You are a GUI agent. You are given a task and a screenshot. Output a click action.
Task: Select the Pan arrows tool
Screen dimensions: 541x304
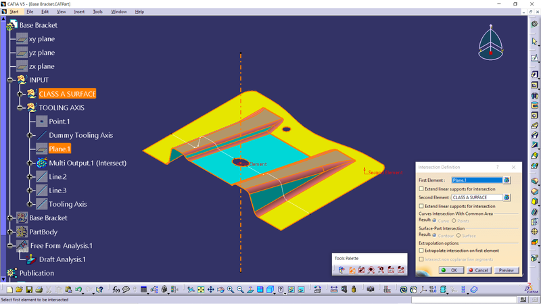[x=211, y=290]
